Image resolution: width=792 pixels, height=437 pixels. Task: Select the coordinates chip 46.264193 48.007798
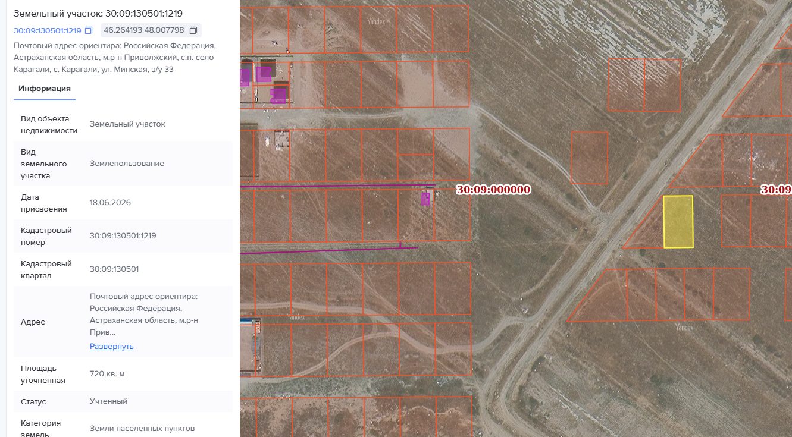[151, 30]
